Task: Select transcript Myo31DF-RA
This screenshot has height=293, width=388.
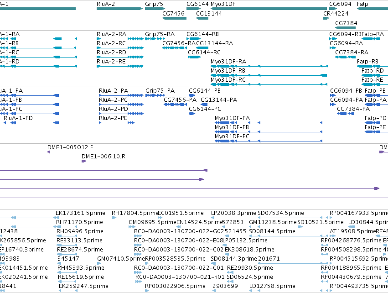Action: 228,62
